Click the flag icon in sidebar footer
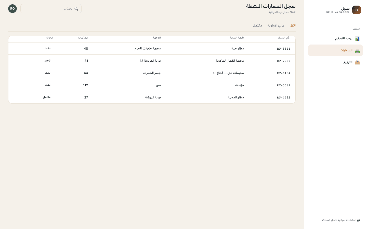This screenshot has height=229, width=367. 359,220
